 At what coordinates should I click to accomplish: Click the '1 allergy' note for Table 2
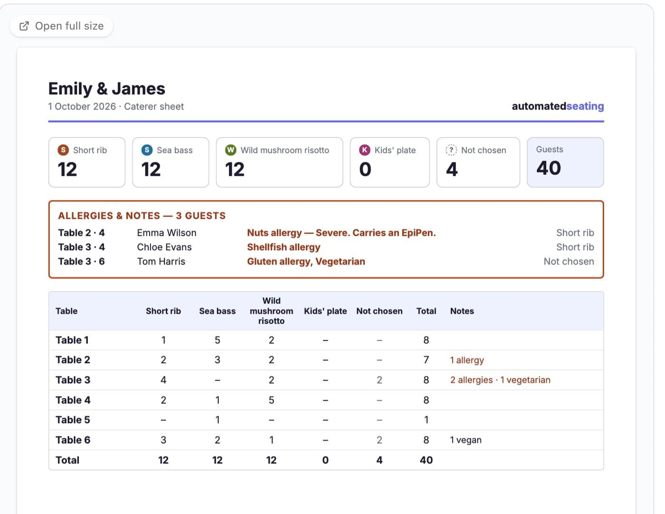pyautogui.click(x=467, y=360)
